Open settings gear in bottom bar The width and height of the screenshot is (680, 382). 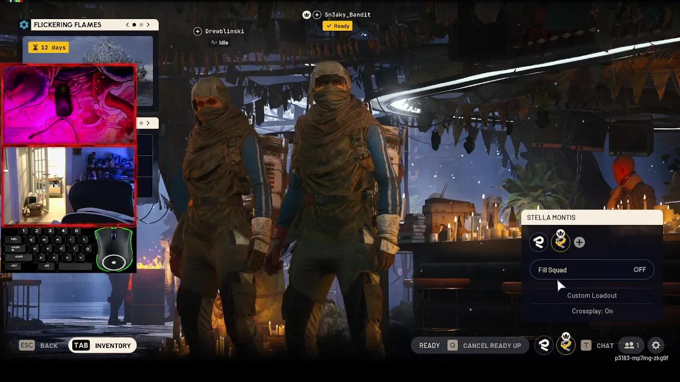[656, 345]
